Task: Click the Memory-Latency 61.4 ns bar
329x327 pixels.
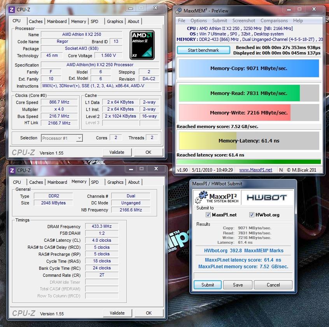Action: (x=249, y=141)
